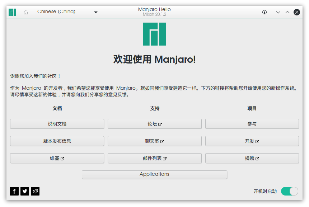The height and width of the screenshot is (207, 309).
Task: Open Manjaro's Twitter page via its icon
Action: (24, 191)
